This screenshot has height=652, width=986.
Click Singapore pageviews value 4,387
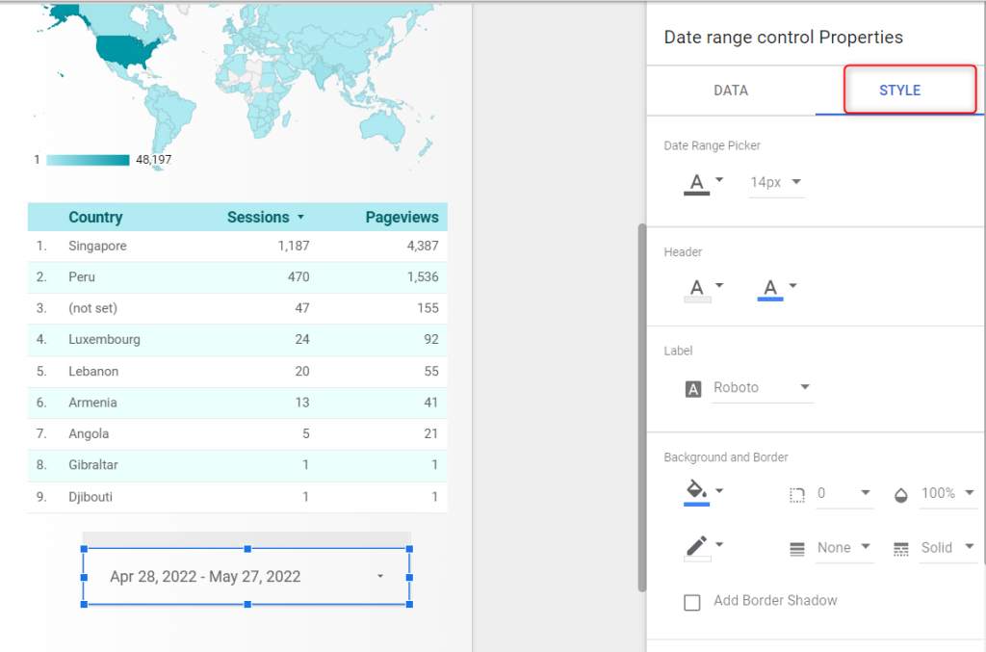[422, 246]
